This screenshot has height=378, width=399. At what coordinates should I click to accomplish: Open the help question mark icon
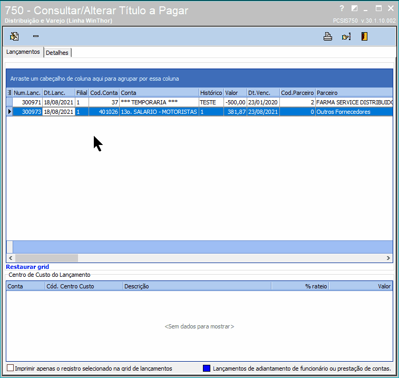342,8
